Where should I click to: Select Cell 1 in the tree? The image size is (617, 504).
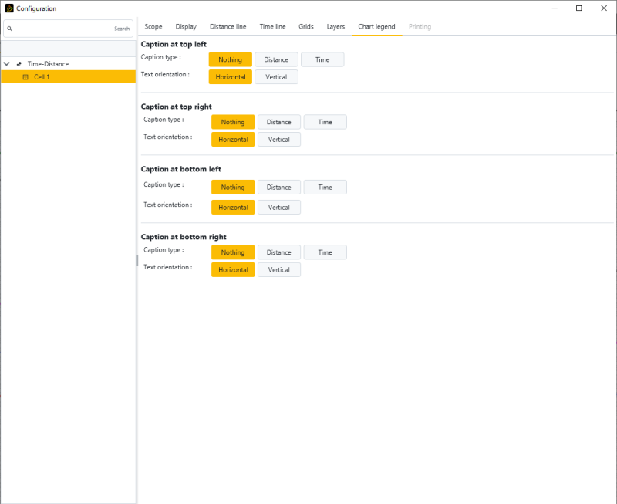(x=42, y=77)
